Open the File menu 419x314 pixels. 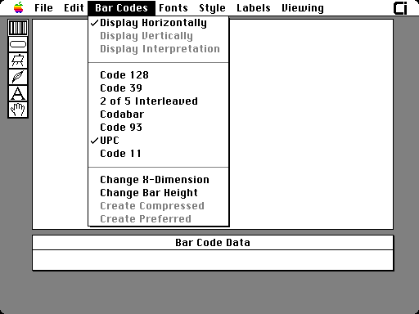[43, 8]
